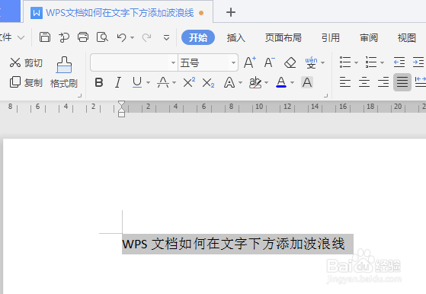
Task: Expand the underline style dropdown arrow
Action: [x=148, y=82]
